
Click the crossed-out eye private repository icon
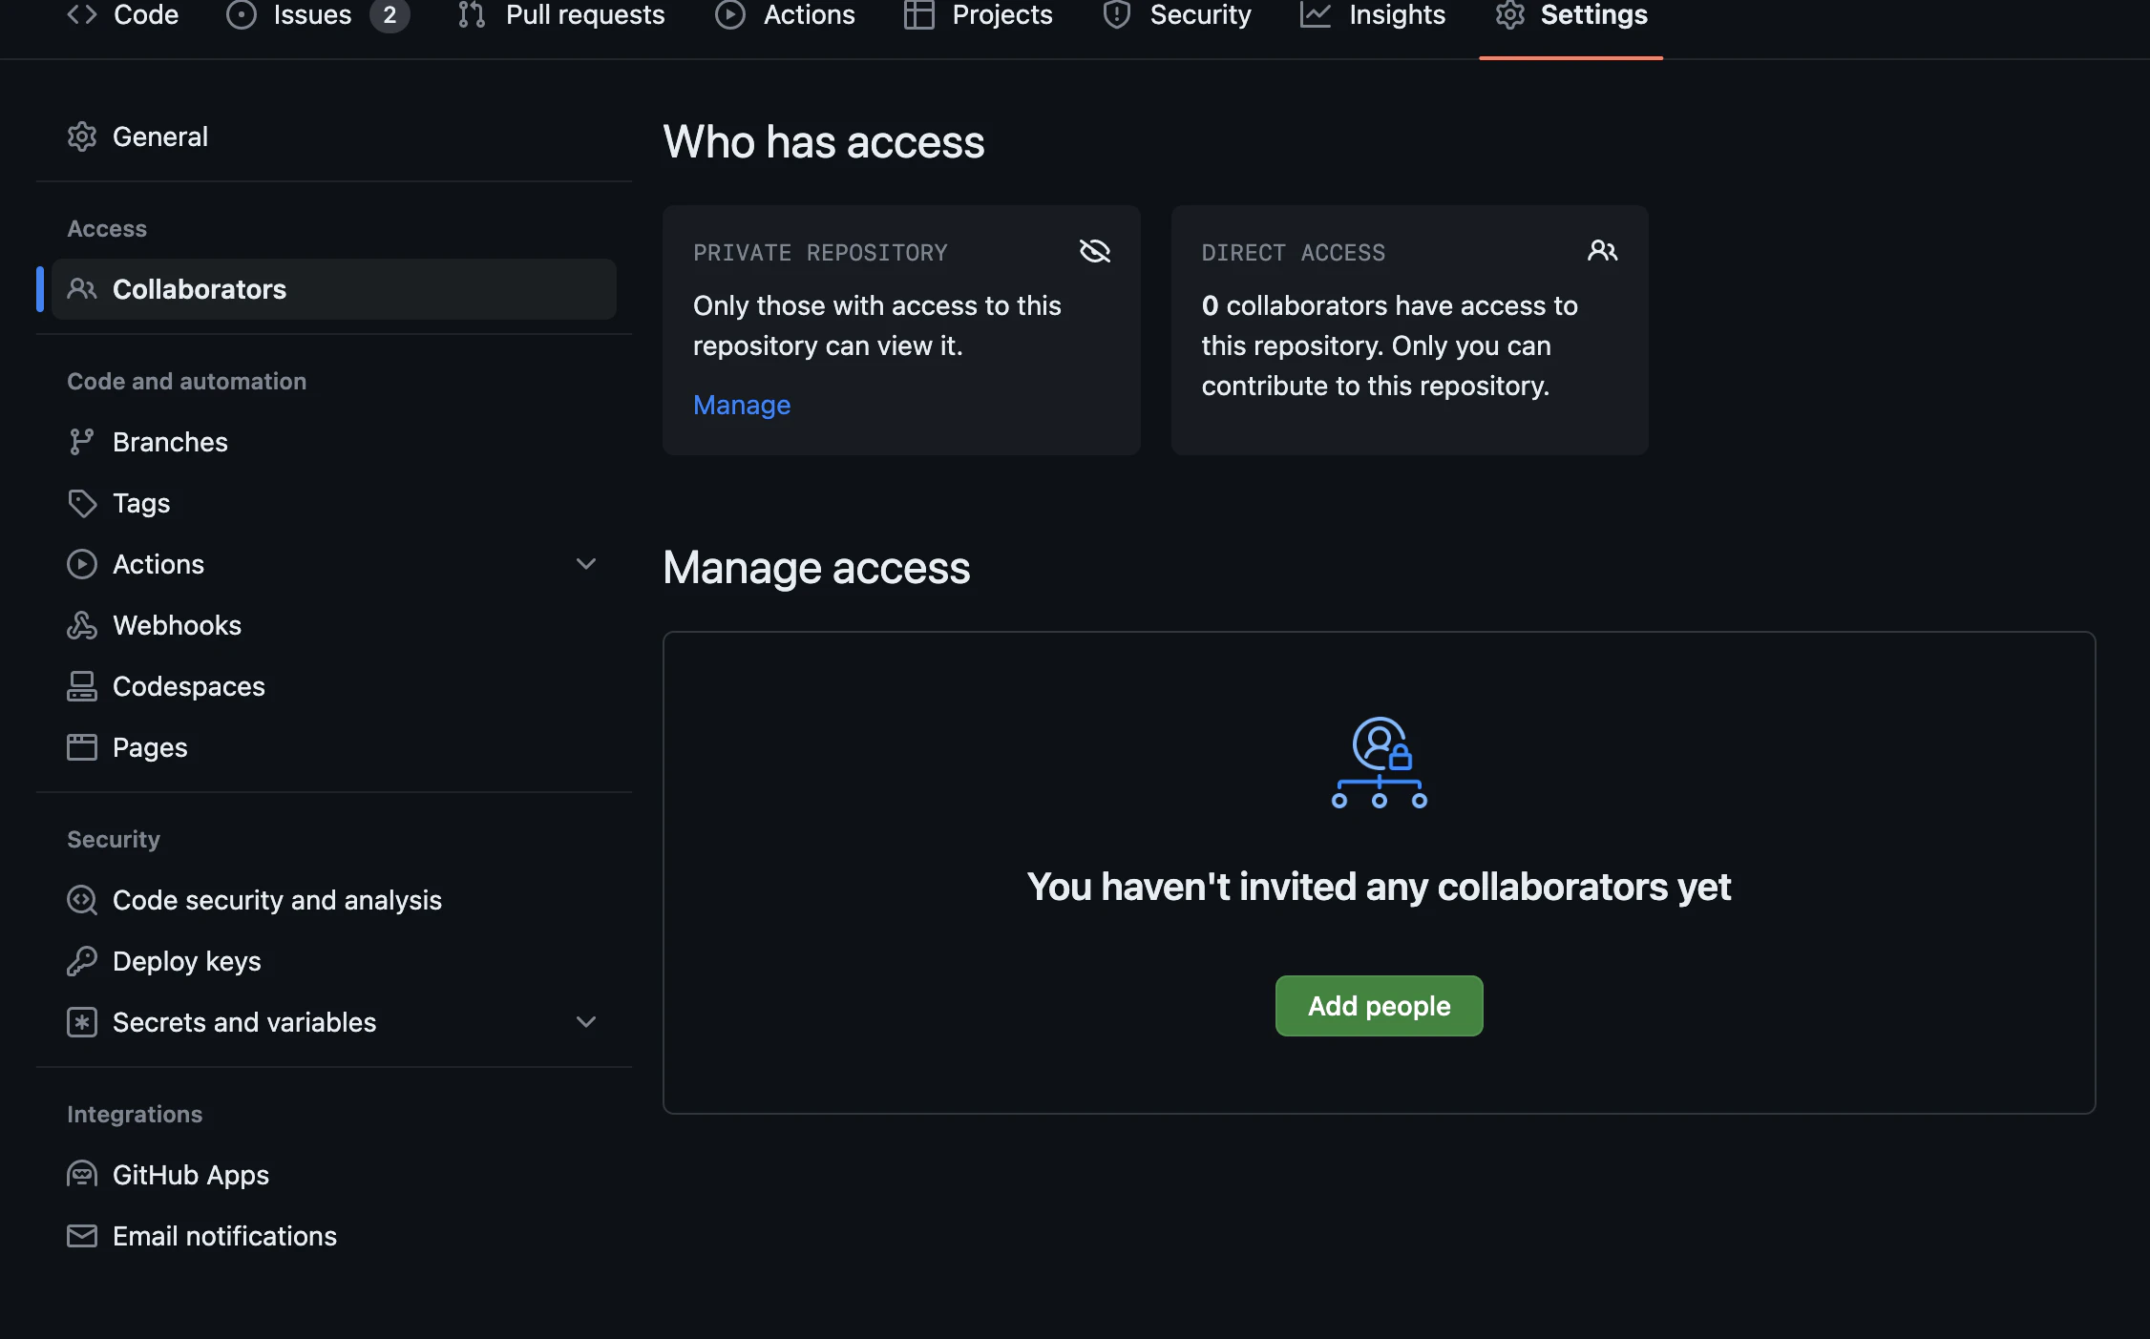tap(1094, 251)
